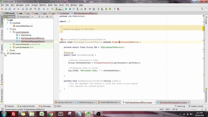Open the Terminal tool window

point(9,106)
